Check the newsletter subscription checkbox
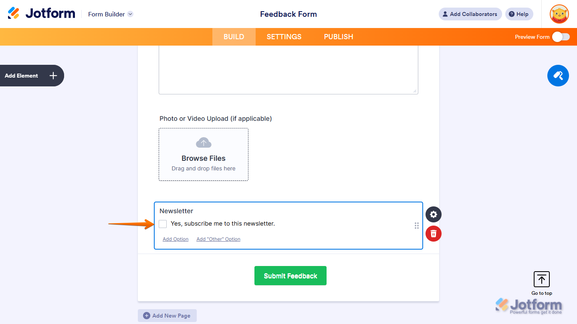 coord(163,224)
